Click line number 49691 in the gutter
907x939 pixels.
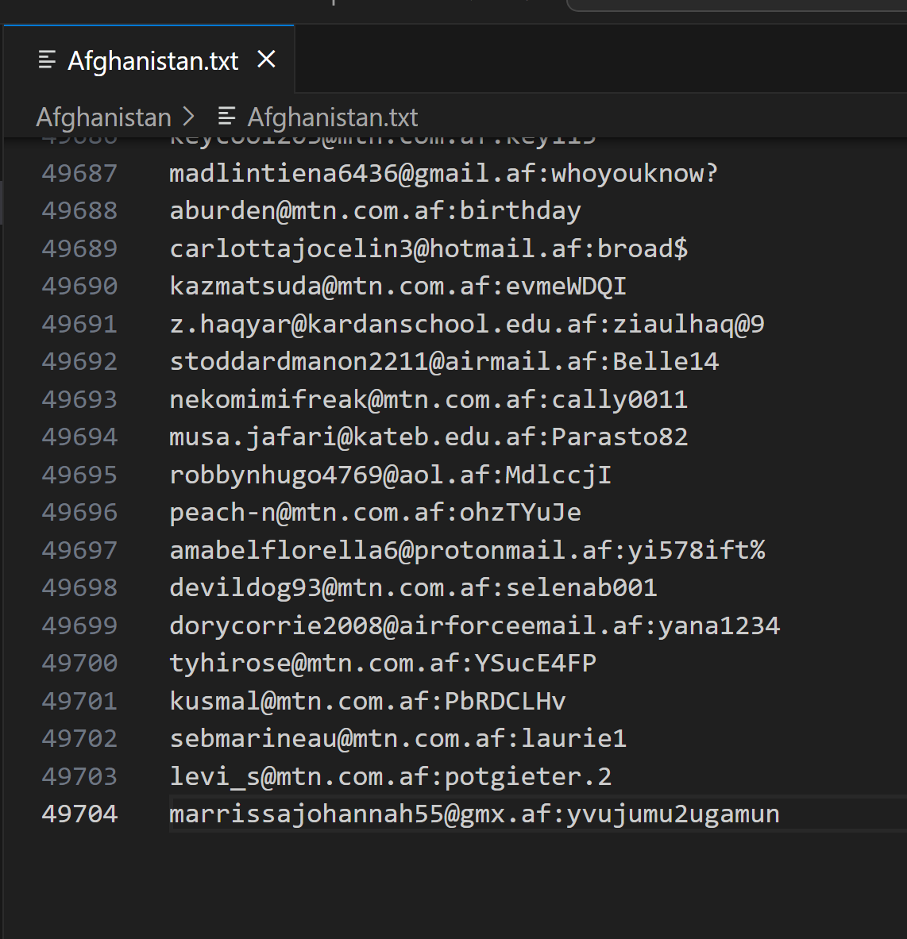coord(79,324)
